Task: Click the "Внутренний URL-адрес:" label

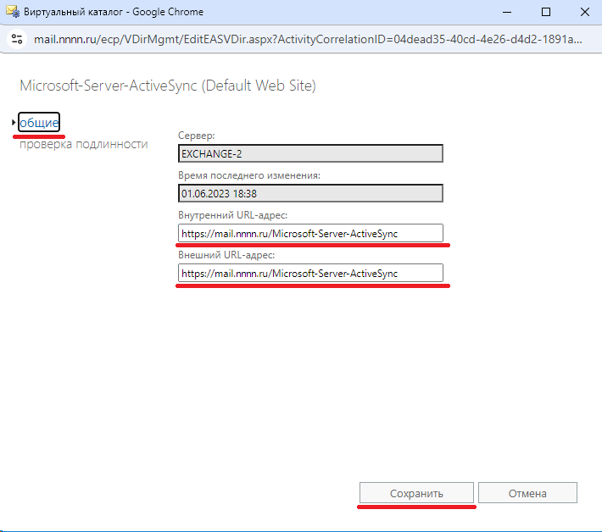Action: (x=233, y=215)
